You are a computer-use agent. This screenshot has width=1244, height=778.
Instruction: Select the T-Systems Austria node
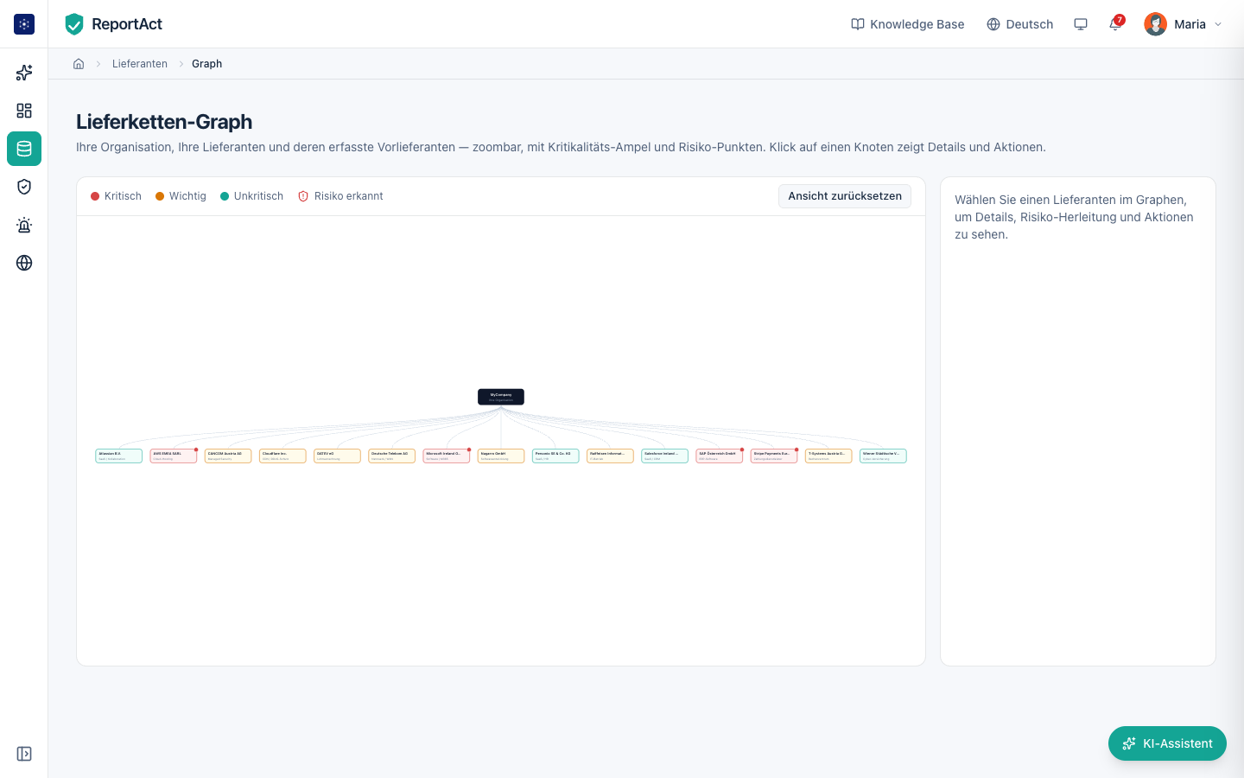(828, 456)
